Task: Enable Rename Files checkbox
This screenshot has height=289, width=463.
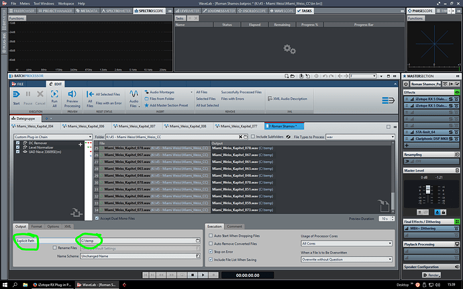Action: tap(54, 247)
